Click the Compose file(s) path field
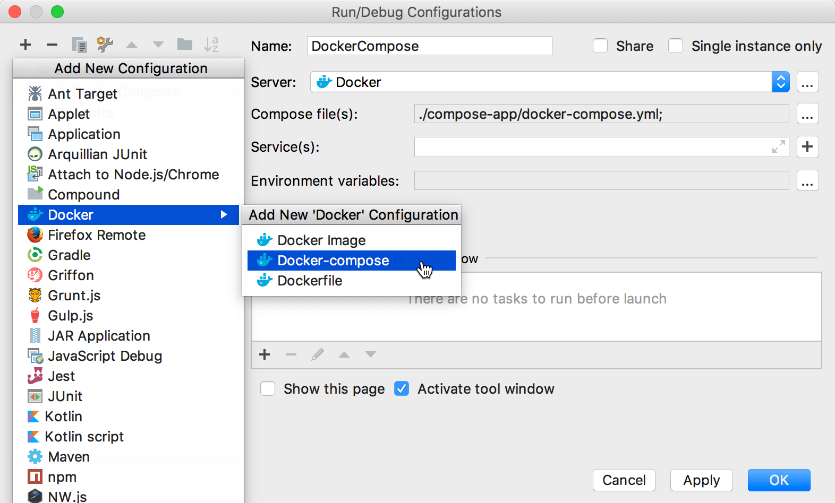835x503 pixels. pos(602,114)
